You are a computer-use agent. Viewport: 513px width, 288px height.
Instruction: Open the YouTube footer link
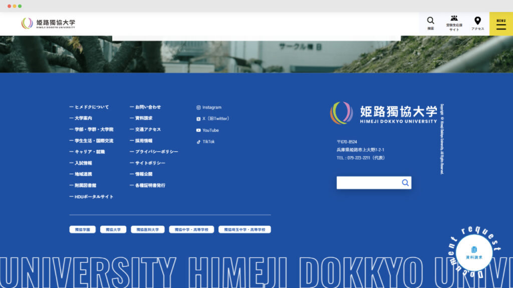tap(207, 130)
